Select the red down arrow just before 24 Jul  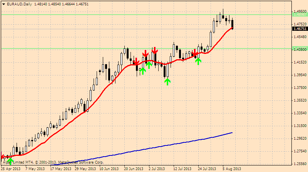pos(194,52)
